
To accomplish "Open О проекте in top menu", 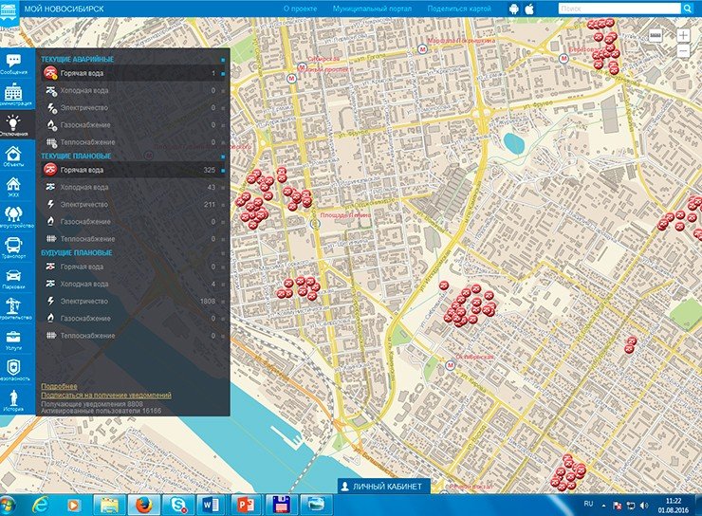I will [x=300, y=9].
